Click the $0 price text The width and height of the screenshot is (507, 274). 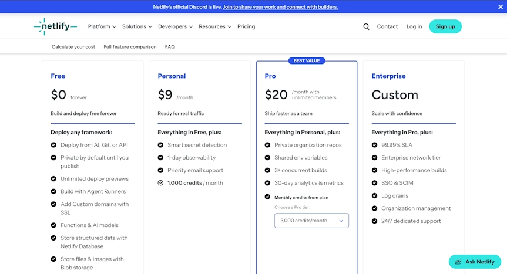[59, 95]
